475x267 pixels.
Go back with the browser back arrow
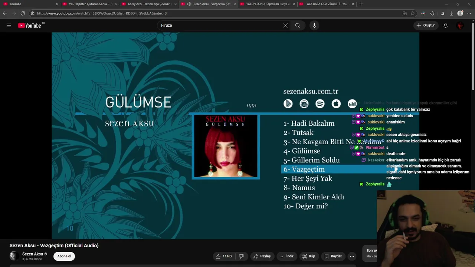(5, 13)
